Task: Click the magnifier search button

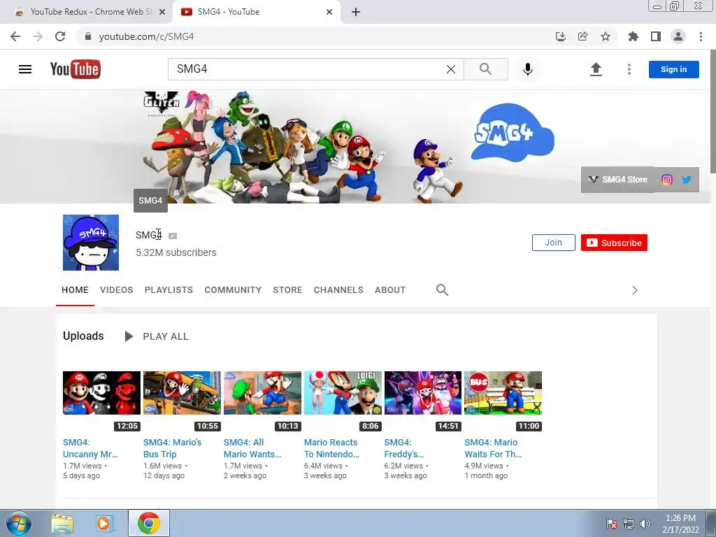Action: coord(486,69)
